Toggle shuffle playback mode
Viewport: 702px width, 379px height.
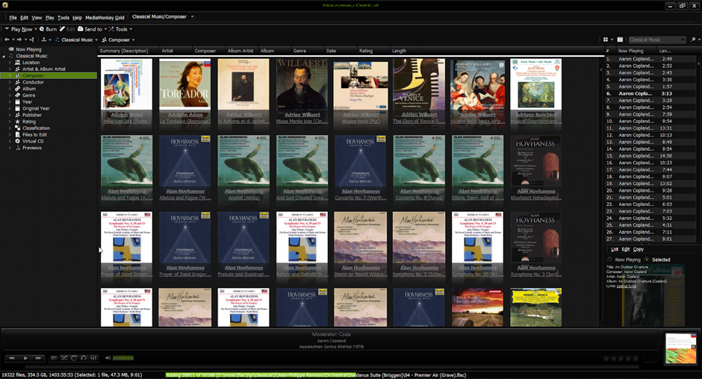64,358
